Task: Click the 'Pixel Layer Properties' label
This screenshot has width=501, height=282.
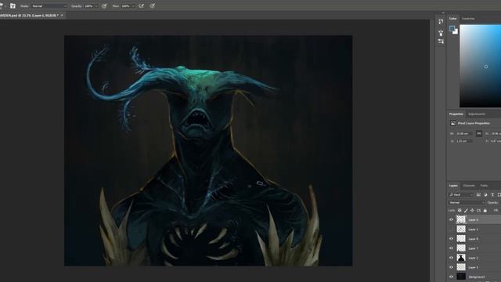Action: 474,123
